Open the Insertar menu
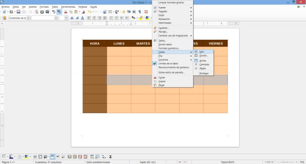Image resolution: width=306 pixels, height=164 pixels. click(33, 7)
